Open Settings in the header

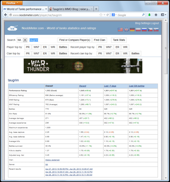click(x=146, y=23)
